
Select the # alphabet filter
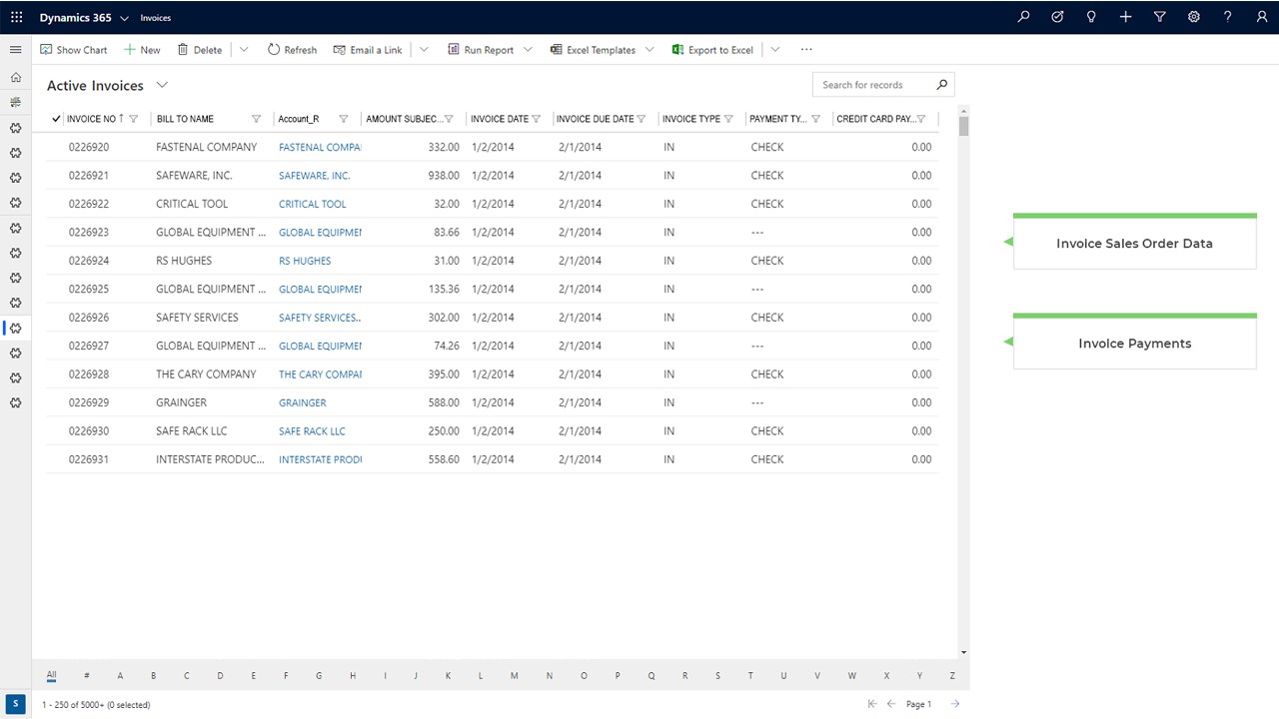coord(87,676)
